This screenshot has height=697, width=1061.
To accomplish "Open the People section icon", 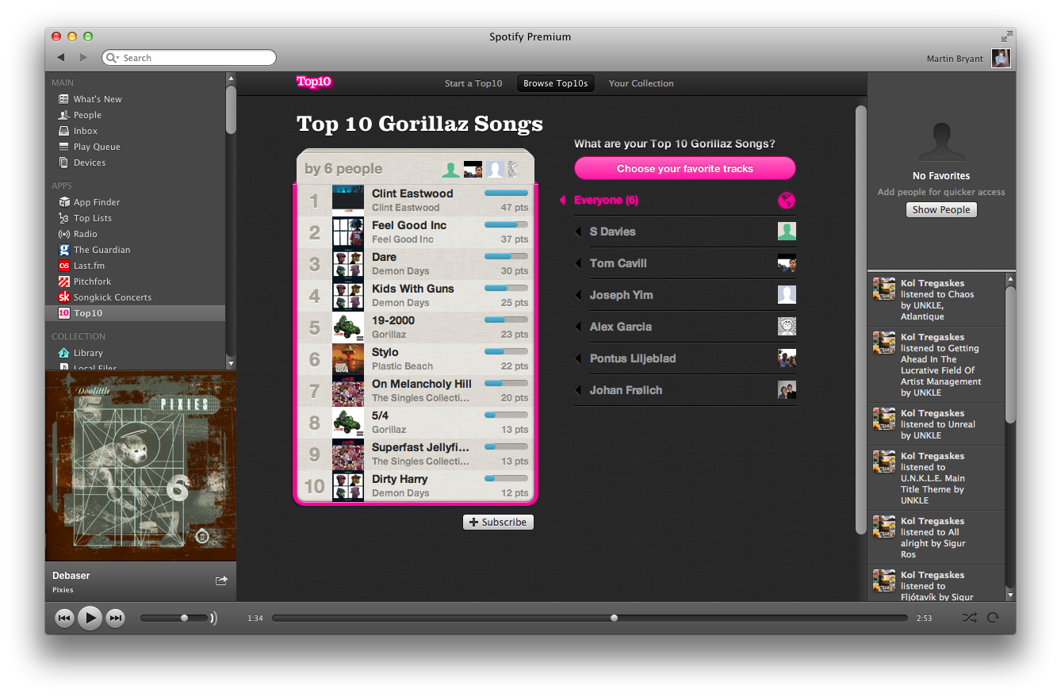I will point(64,115).
